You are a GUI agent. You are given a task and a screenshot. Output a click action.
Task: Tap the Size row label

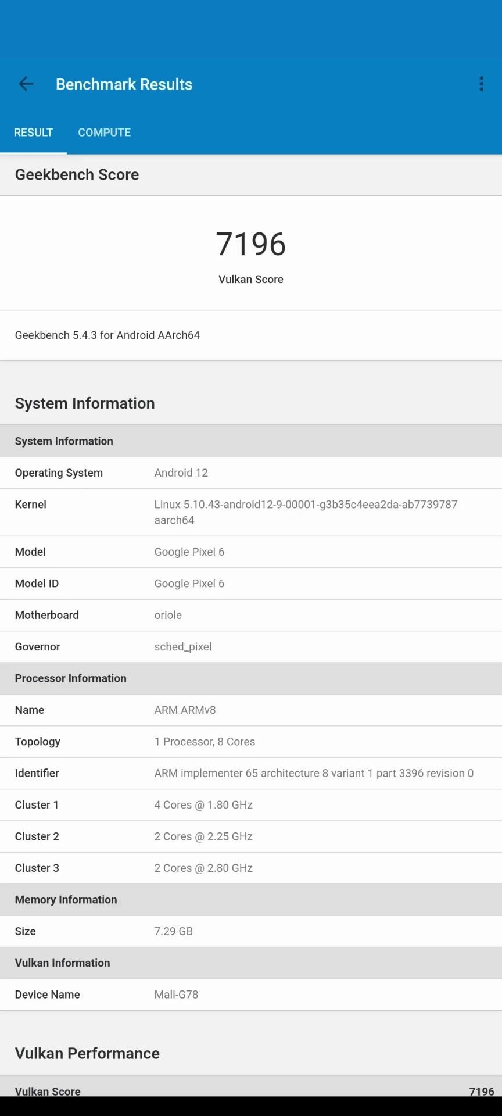[25, 931]
